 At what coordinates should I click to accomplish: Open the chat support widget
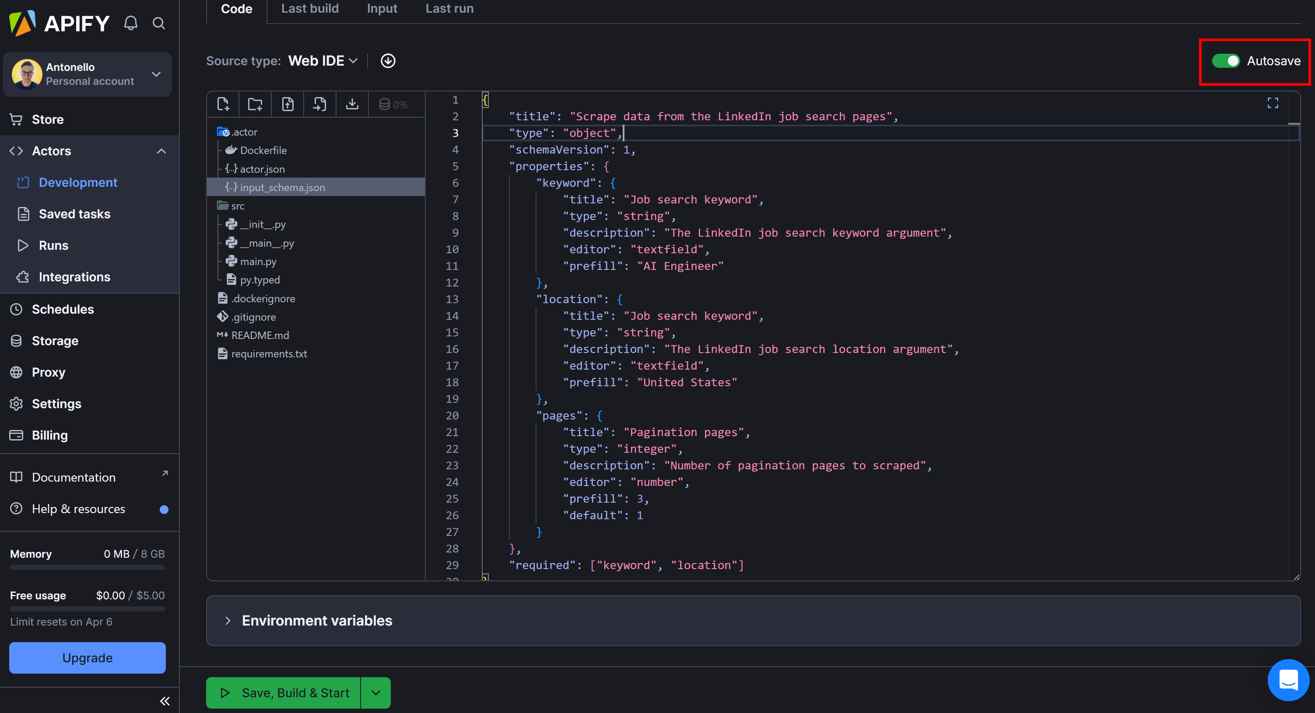1289,680
